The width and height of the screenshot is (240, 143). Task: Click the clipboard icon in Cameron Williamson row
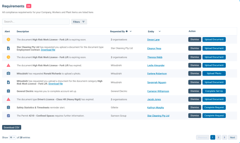coord(8,91)
